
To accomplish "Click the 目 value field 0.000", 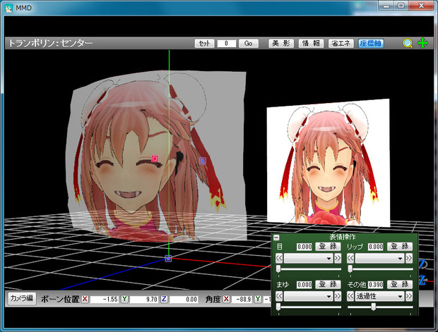I will coord(304,247).
